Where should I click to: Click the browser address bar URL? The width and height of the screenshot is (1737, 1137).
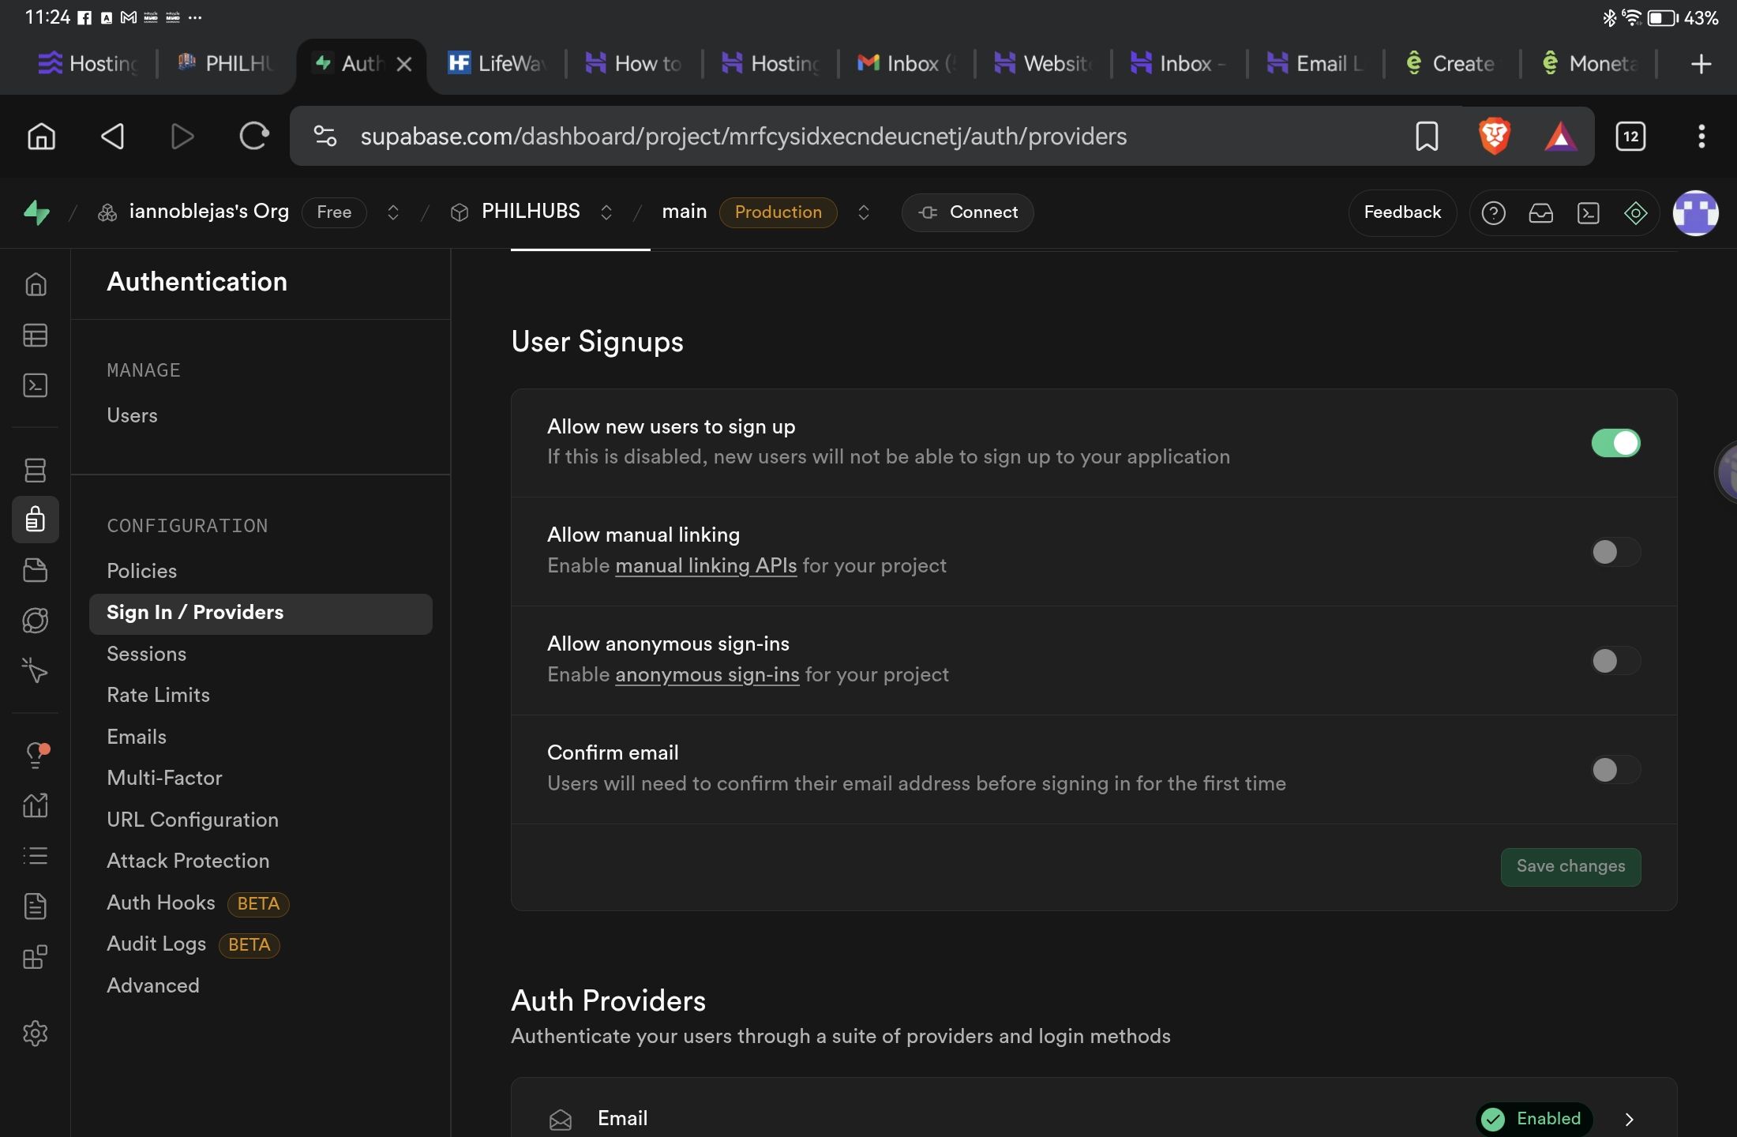(x=742, y=136)
